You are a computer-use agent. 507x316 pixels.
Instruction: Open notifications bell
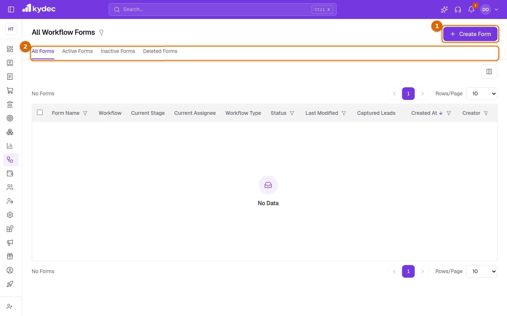pos(471,9)
